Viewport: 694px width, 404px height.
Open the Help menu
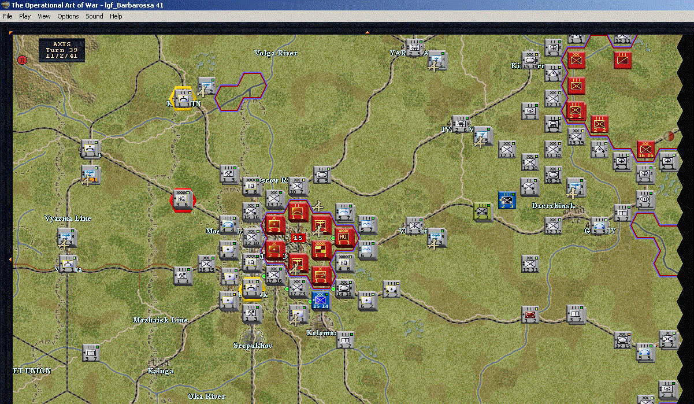116,16
